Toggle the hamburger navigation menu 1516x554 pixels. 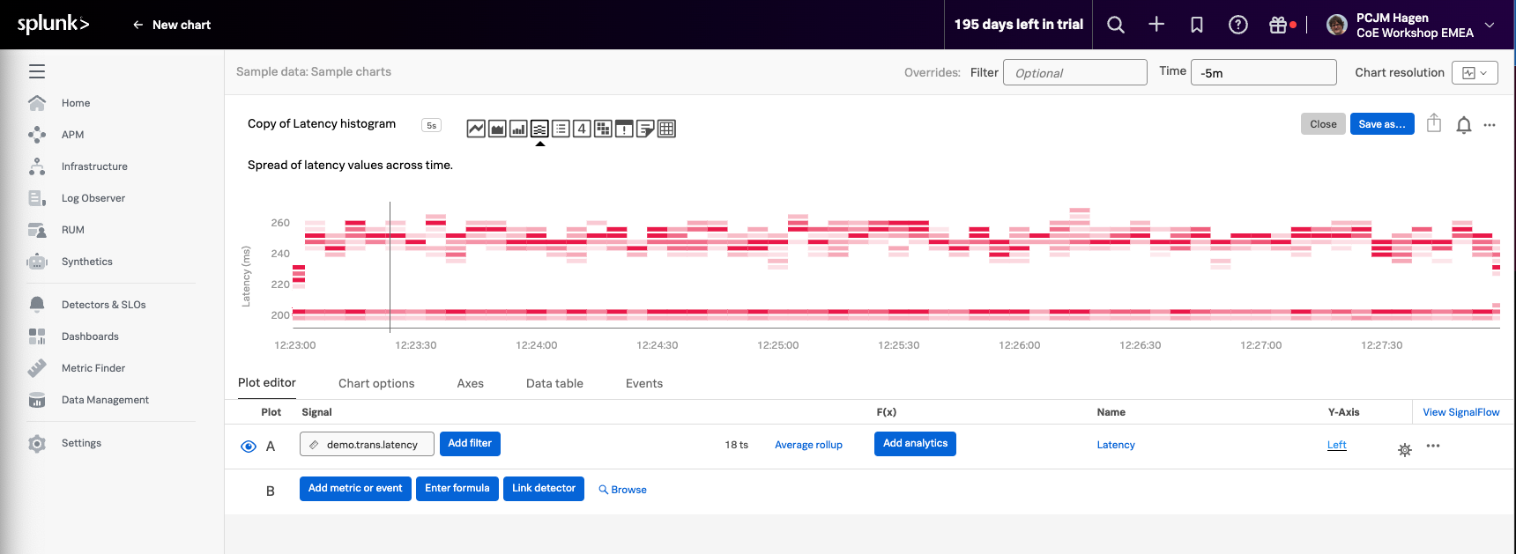point(37,71)
